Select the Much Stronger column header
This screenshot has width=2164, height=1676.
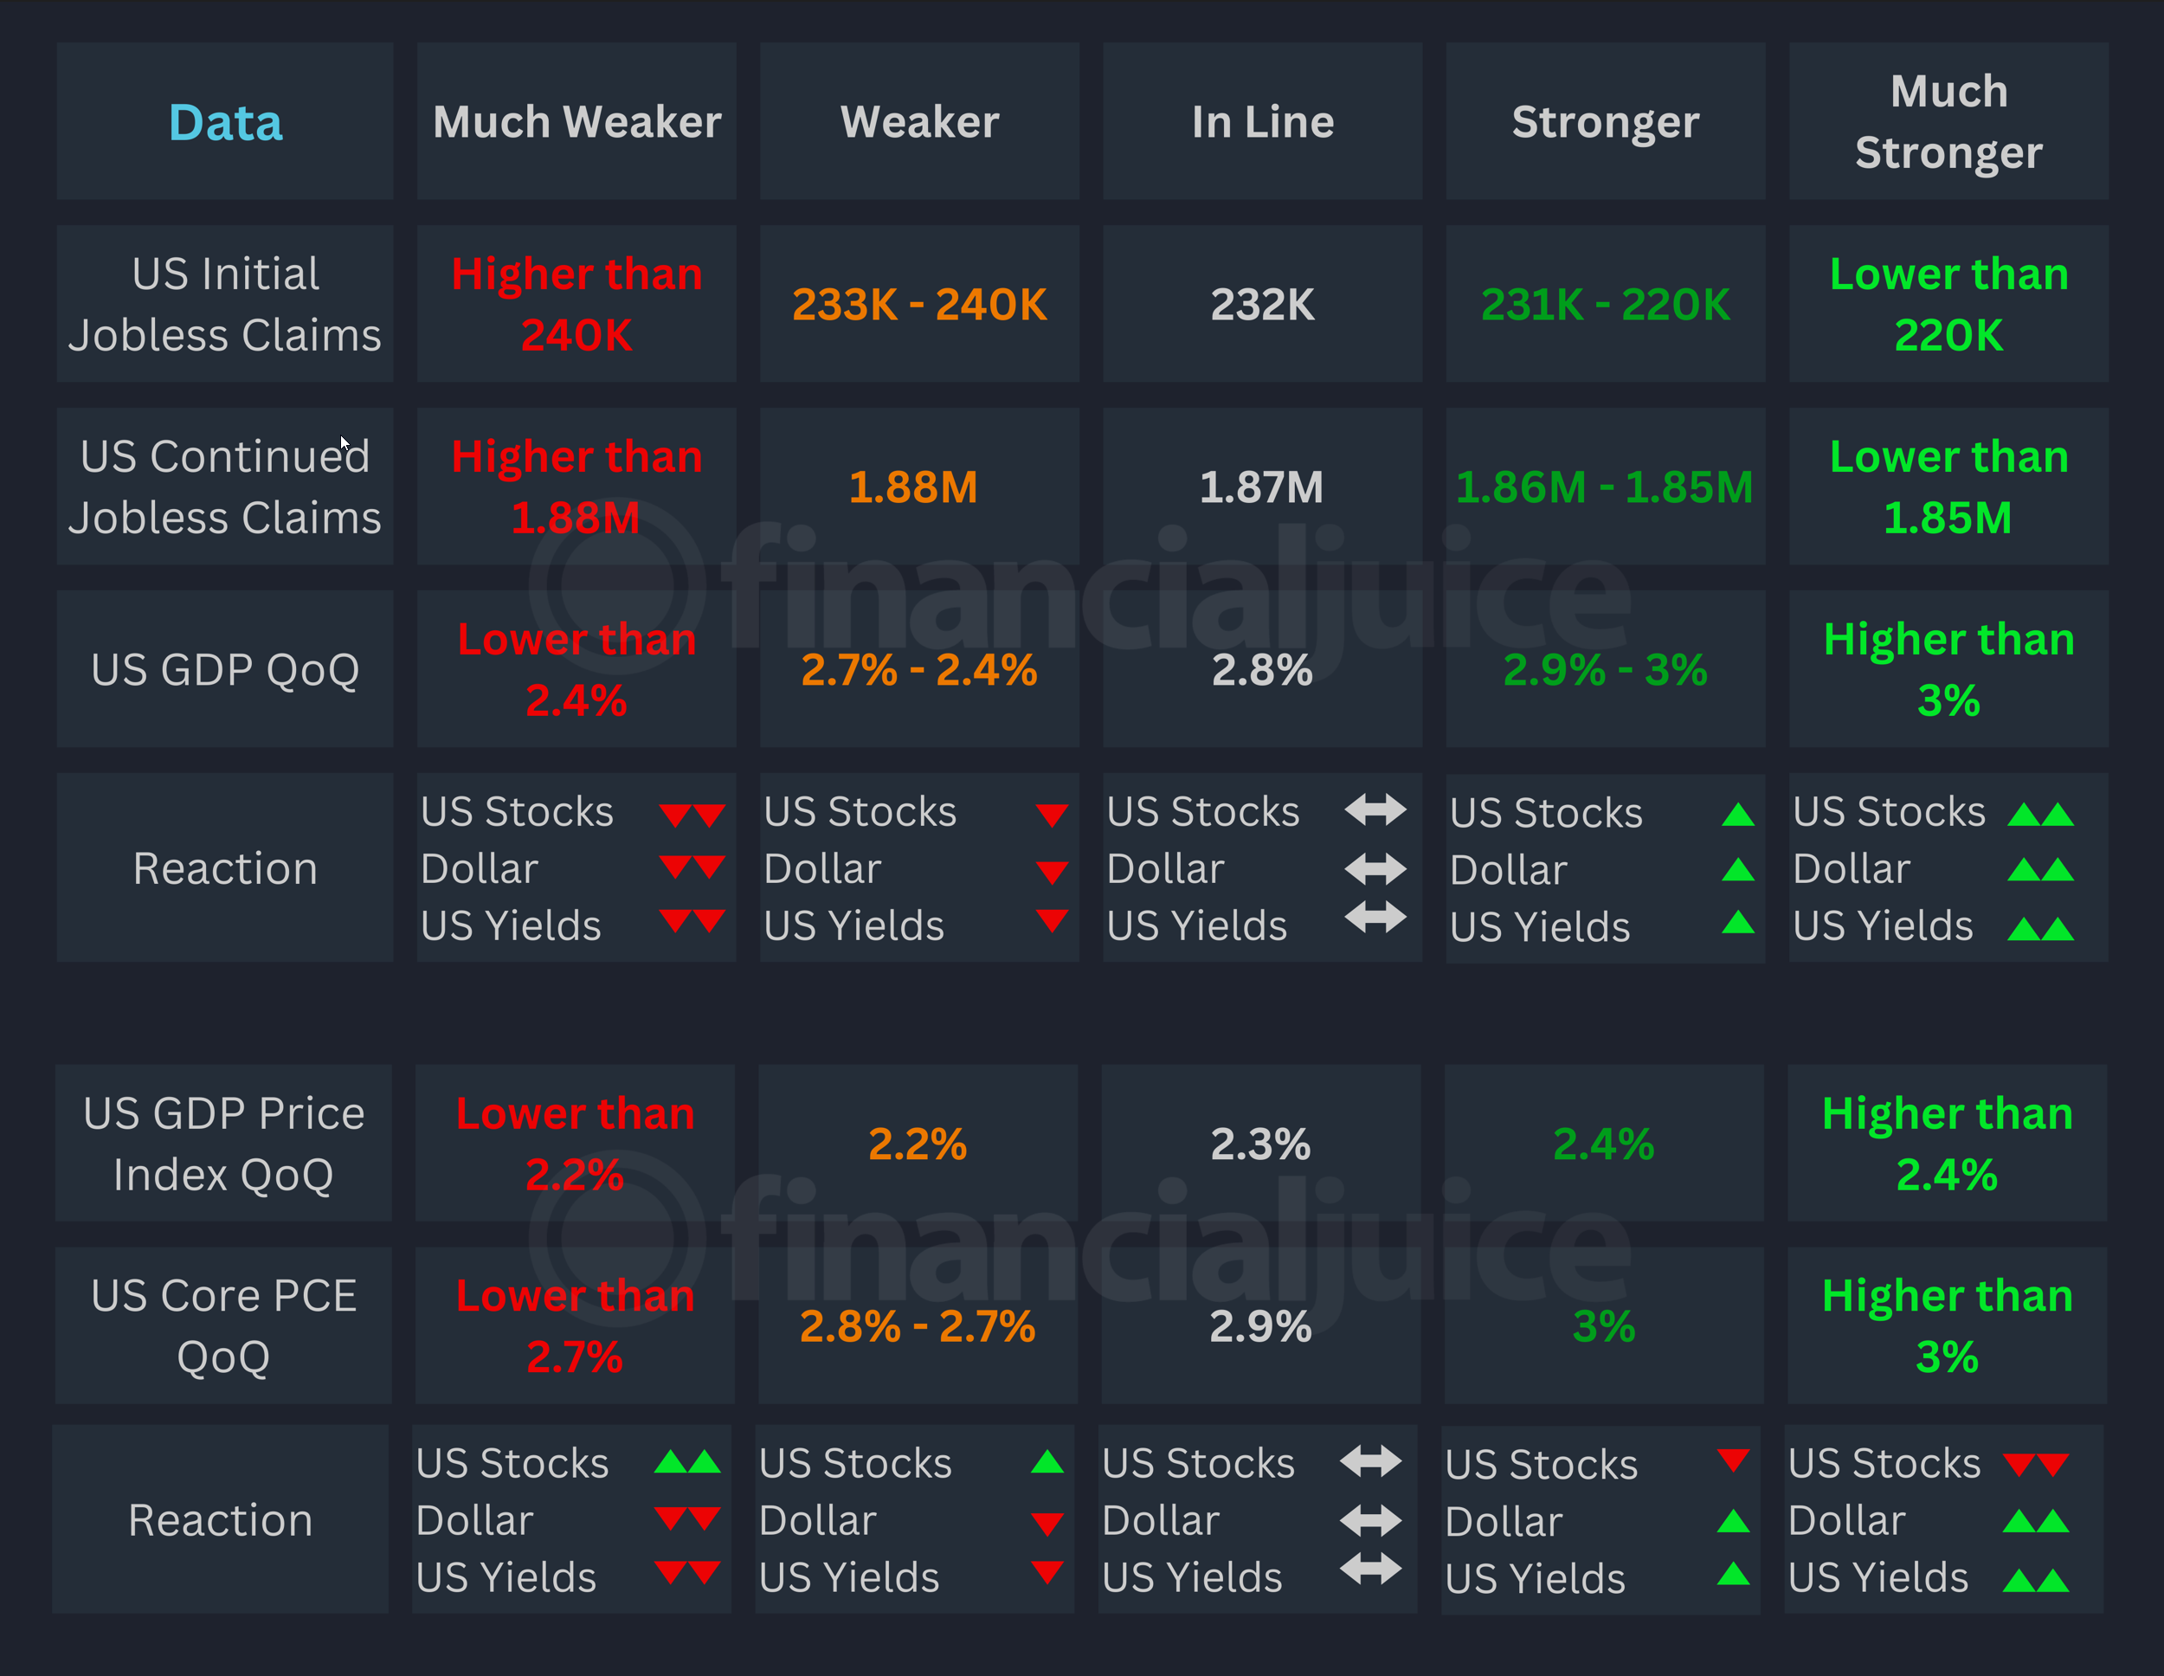pyautogui.click(x=1948, y=122)
